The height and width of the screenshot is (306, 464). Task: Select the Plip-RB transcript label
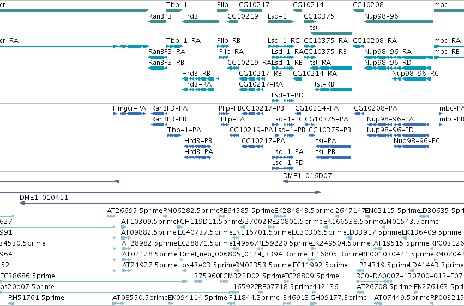[228, 41]
